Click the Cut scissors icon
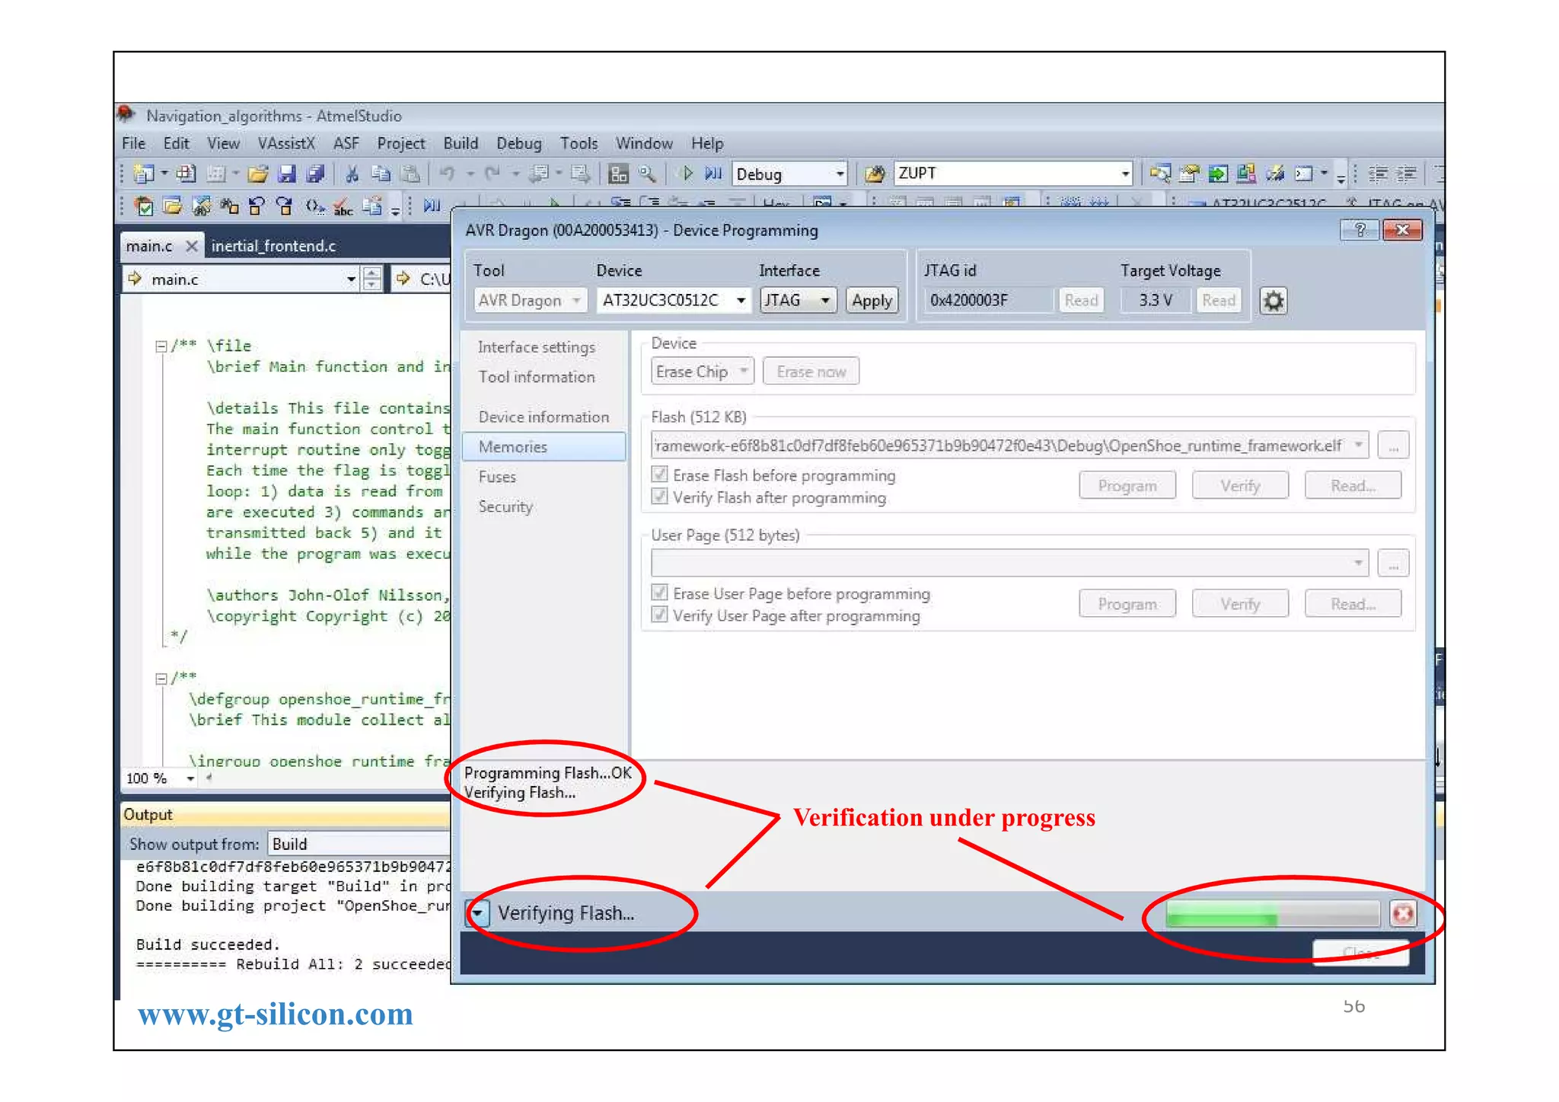This screenshot has width=1559, height=1102. tap(352, 174)
